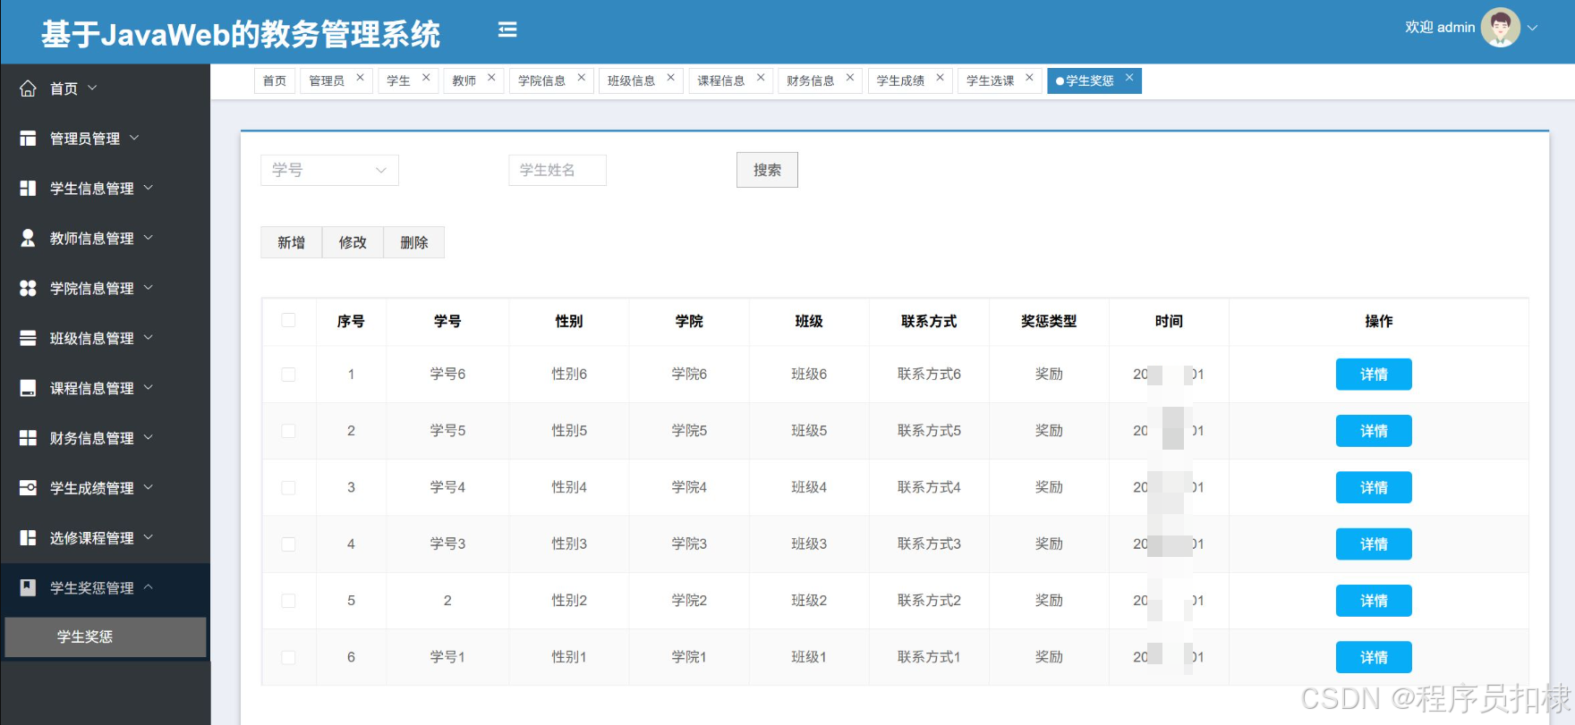The height and width of the screenshot is (725, 1575).
Task: Close the 财务信息 tab
Action: coord(849,78)
